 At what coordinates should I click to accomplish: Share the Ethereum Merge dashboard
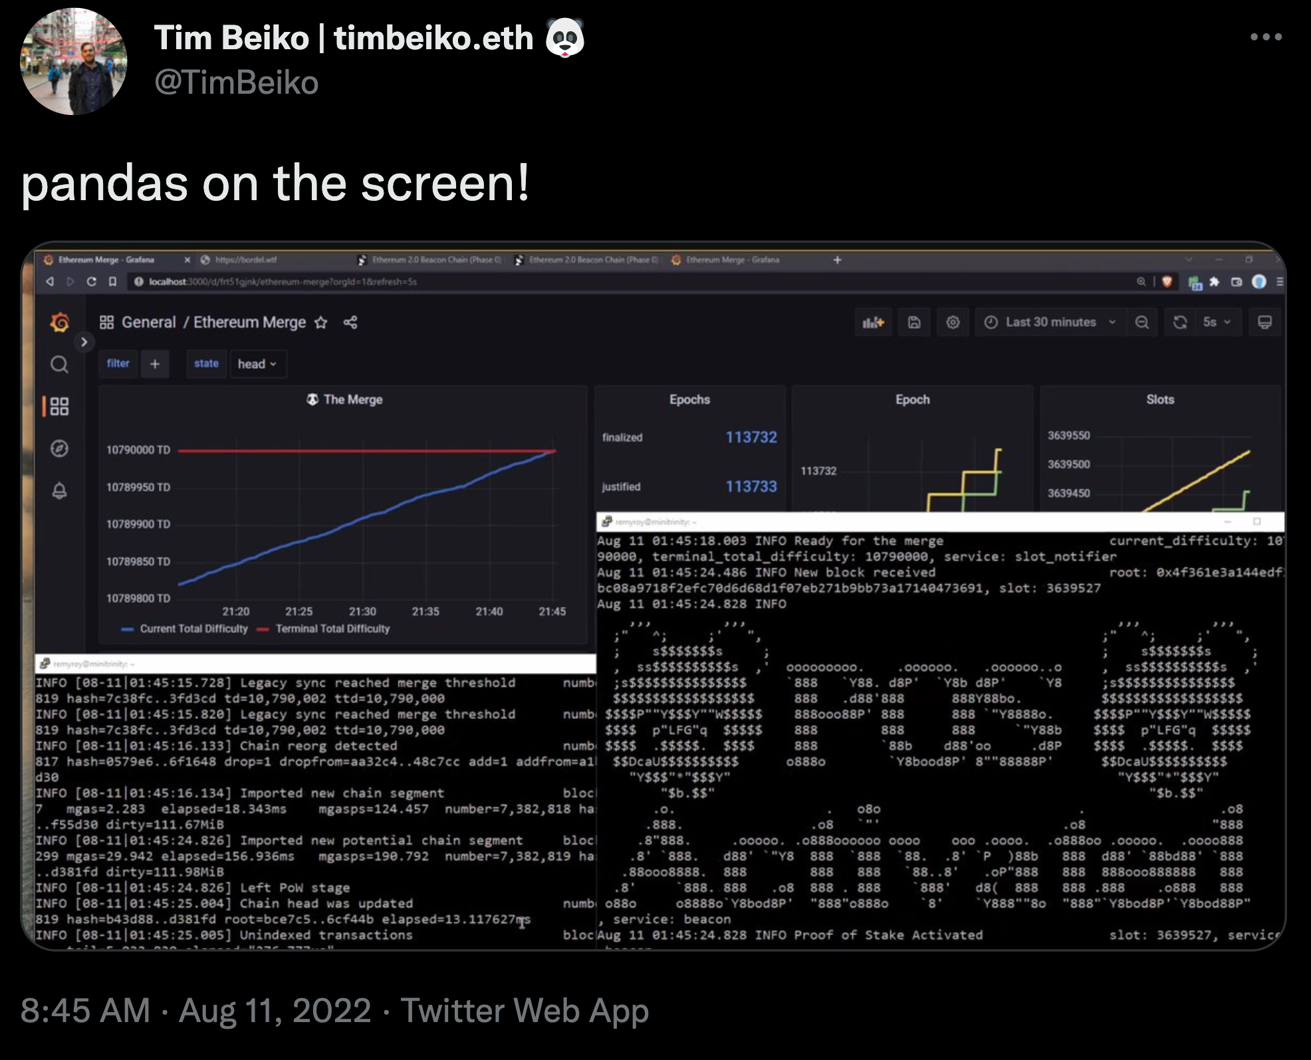350,323
